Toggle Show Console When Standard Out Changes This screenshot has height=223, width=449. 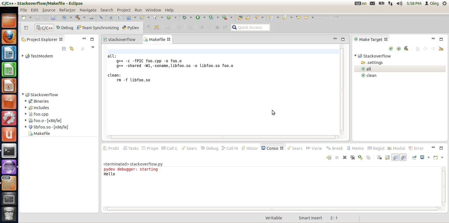point(395,157)
